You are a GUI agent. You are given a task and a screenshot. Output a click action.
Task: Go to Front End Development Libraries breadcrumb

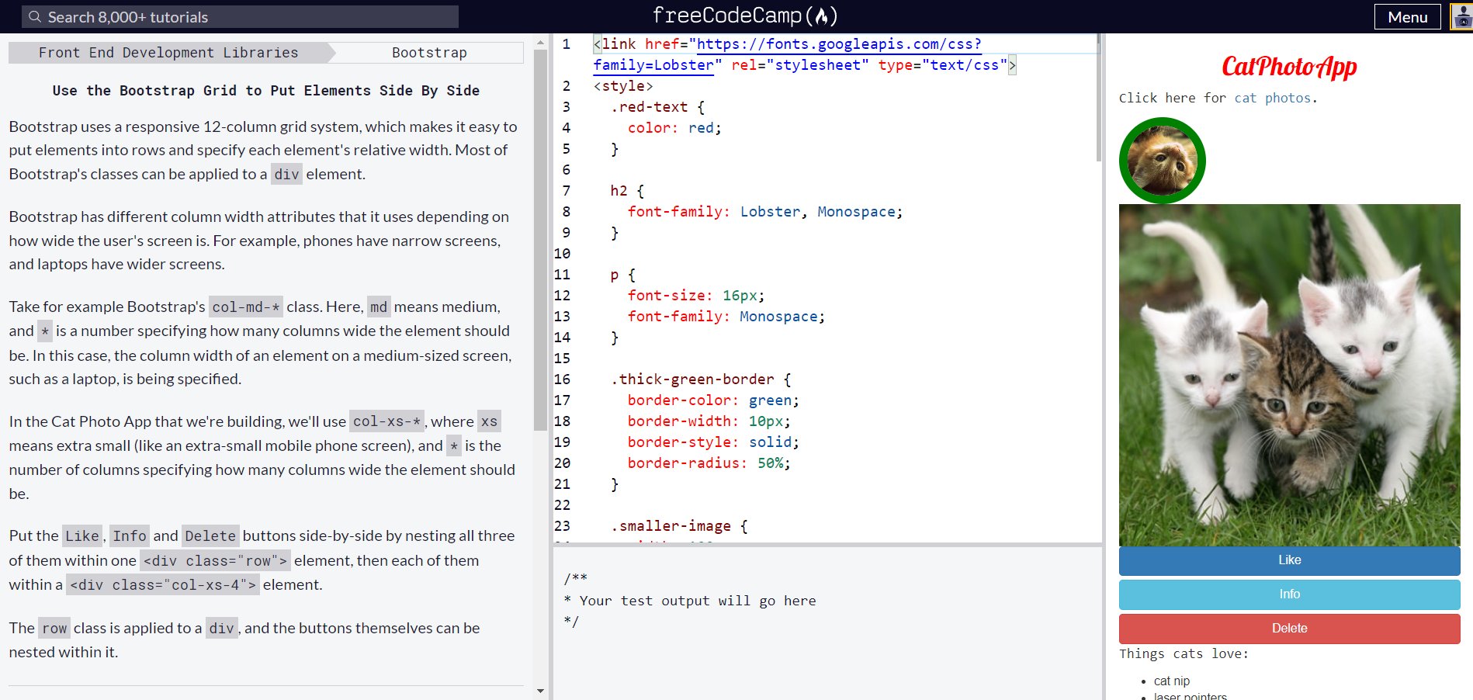(x=168, y=53)
